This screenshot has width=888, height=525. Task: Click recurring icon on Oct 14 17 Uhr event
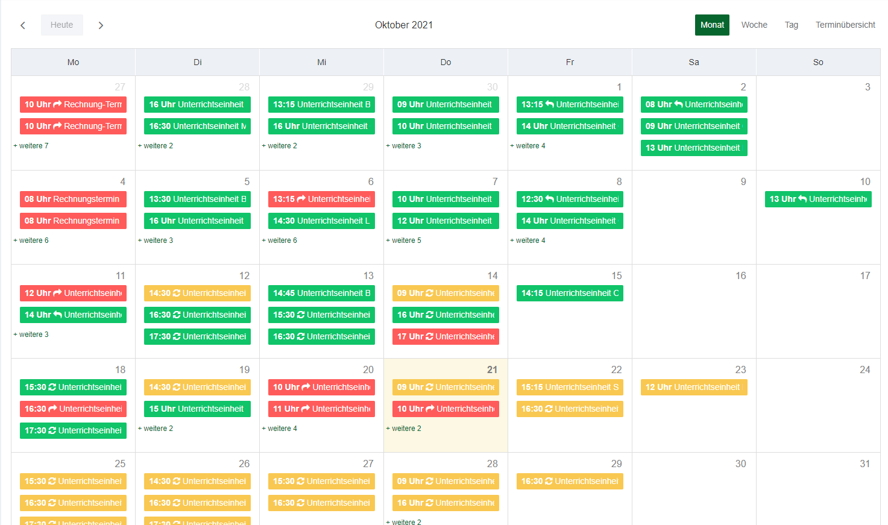(x=429, y=336)
